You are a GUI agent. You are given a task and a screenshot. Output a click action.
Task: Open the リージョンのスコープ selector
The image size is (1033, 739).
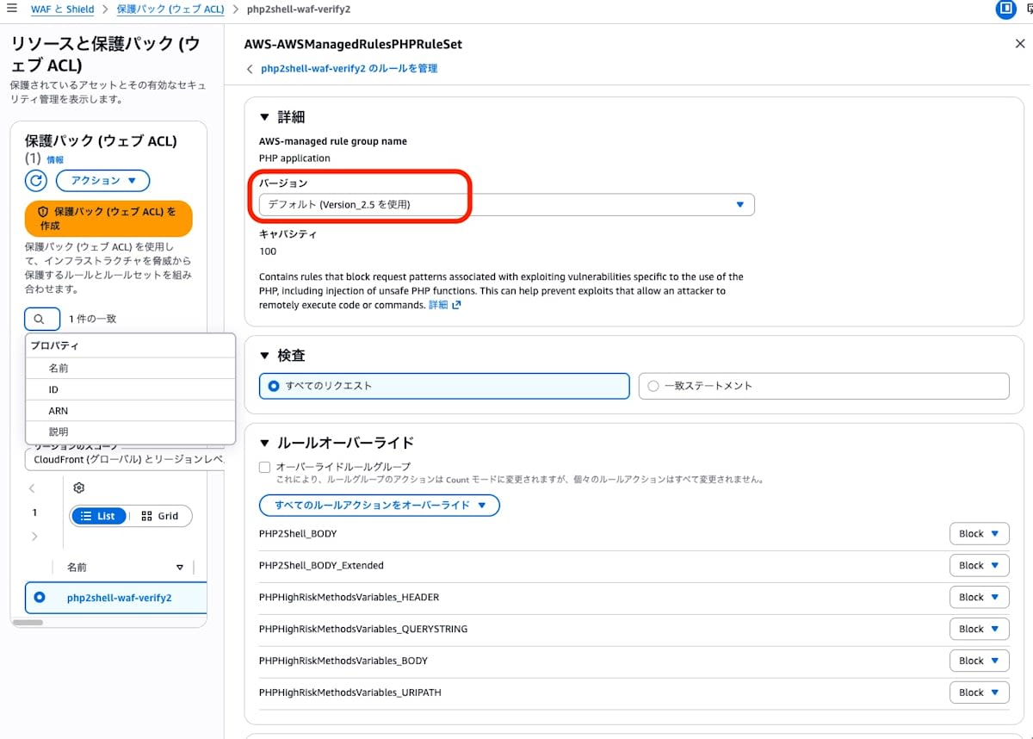[125, 460]
